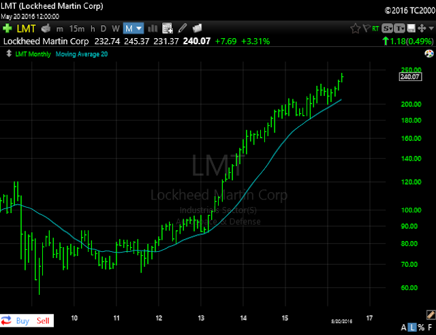Click the four-arrow move chart icon
The width and height of the screenshot is (436, 335).
[422, 29]
